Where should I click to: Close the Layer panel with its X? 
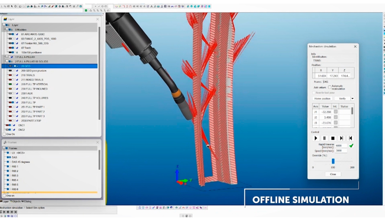(97, 19)
